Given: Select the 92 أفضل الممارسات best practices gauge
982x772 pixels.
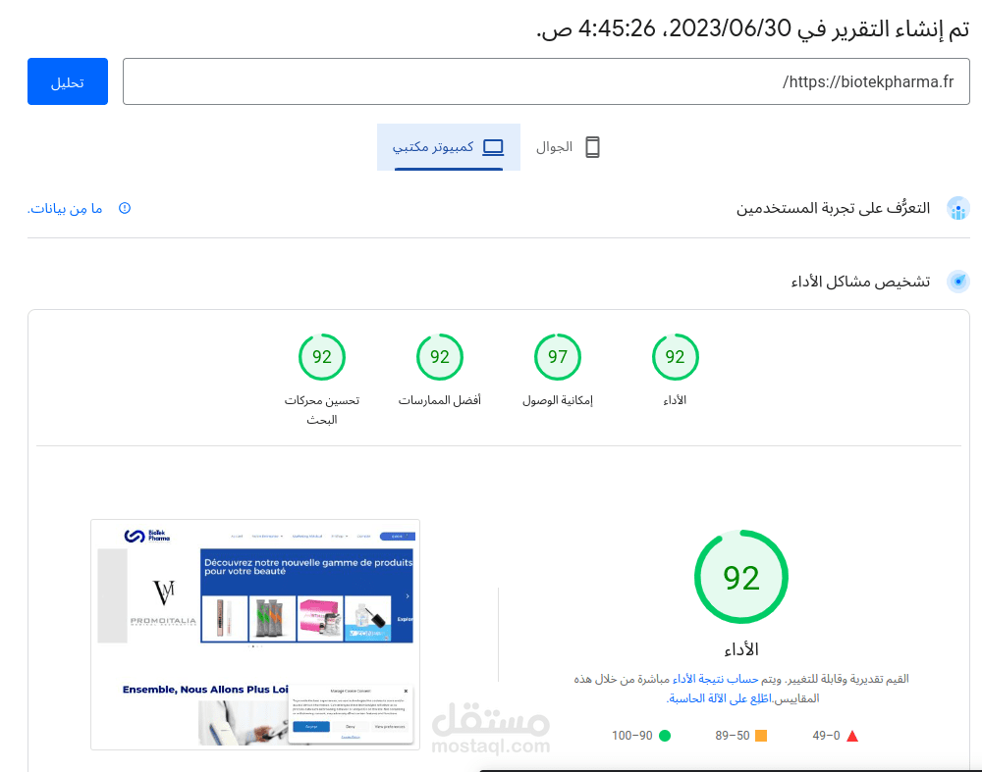Looking at the screenshot, I should point(440,357).
